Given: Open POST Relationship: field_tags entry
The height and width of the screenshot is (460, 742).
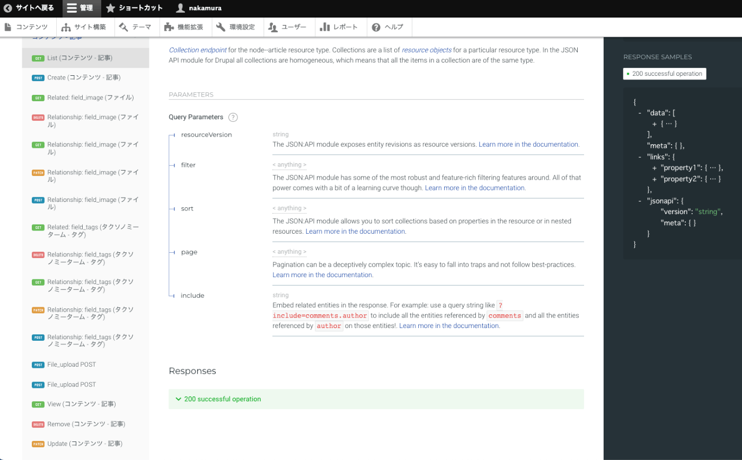Looking at the screenshot, I should 85,341.
